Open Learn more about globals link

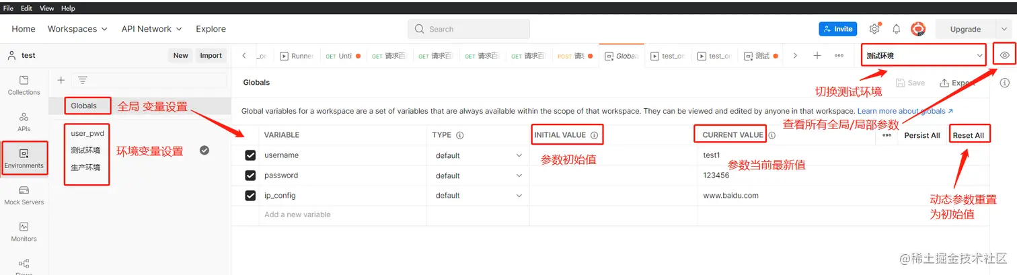(905, 111)
